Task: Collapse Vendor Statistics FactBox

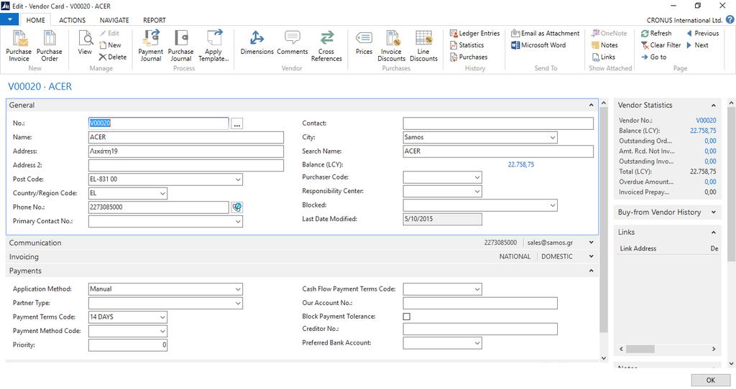Action: coord(714,106)
